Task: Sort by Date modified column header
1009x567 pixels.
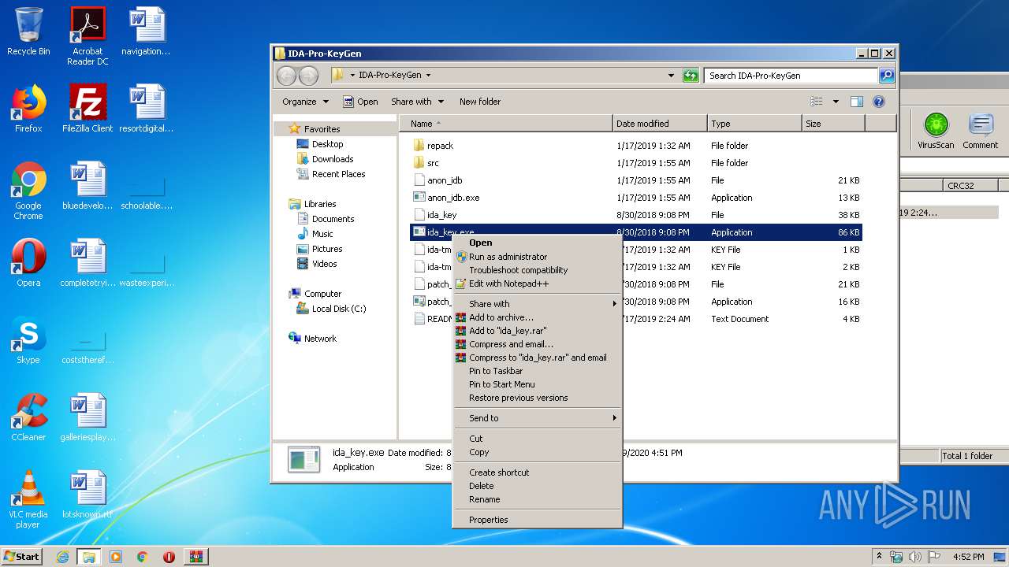Action: click(x=660, y=124)
